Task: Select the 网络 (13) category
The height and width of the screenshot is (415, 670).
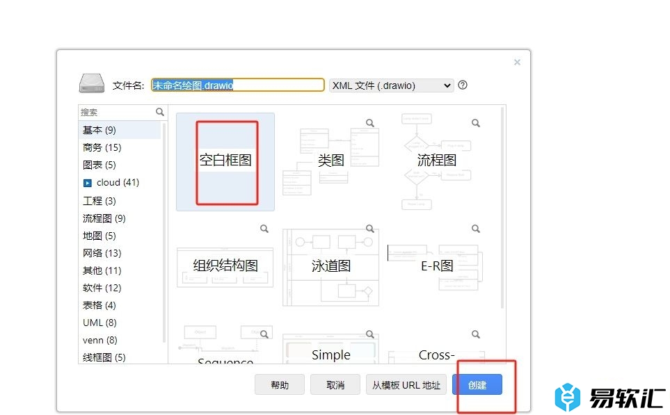Action: pyautogui.click(x=120, y=253)
